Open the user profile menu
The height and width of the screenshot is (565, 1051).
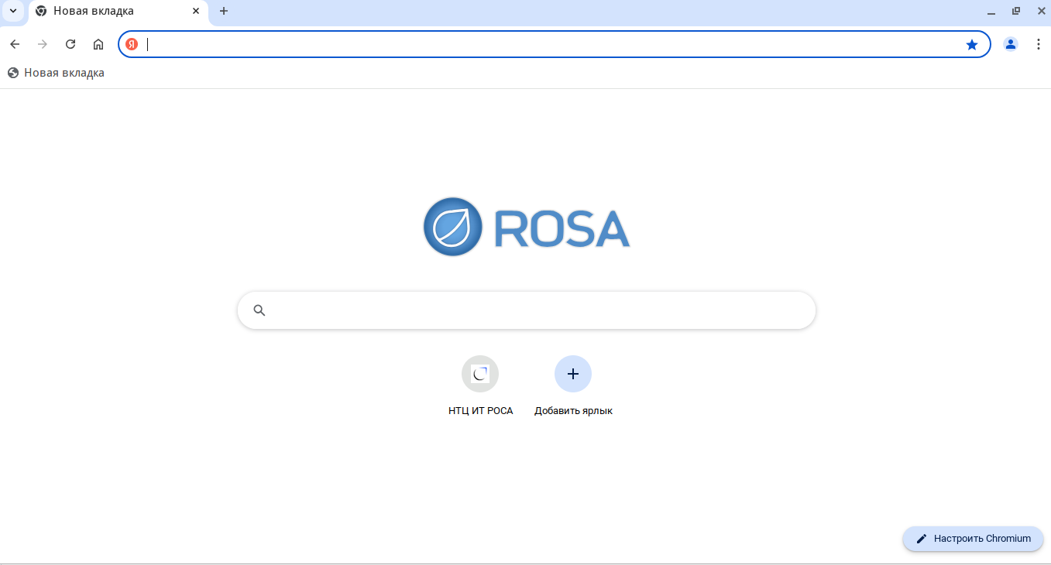(1011, 44)
